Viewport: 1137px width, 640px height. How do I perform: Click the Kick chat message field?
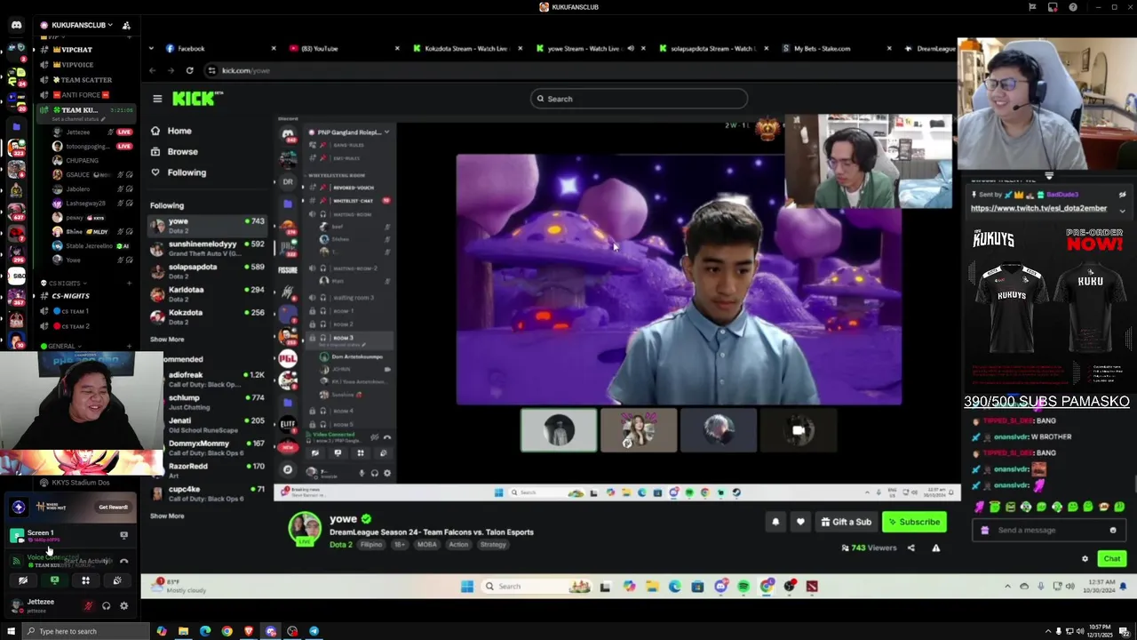point(1047,530)
